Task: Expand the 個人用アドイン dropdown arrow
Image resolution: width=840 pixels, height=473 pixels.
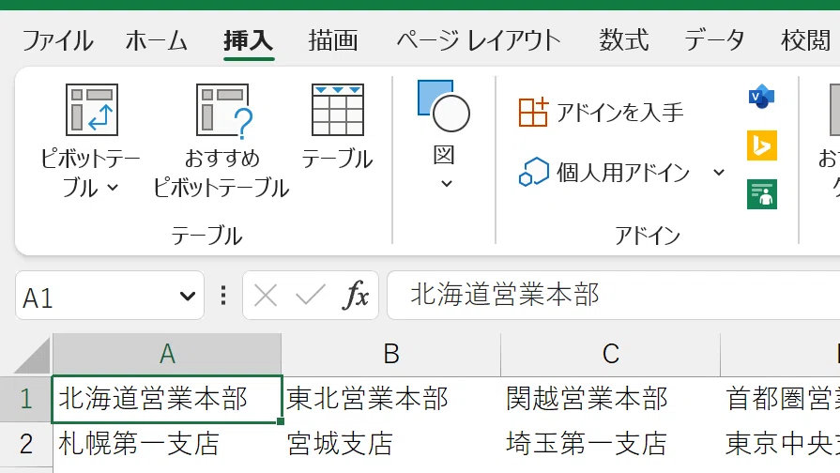Action: click(719, 173)
